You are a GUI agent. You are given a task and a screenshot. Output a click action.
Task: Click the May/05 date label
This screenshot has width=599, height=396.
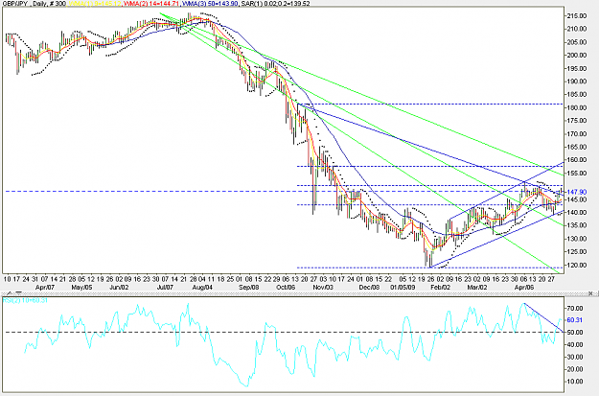pos(82,287)
